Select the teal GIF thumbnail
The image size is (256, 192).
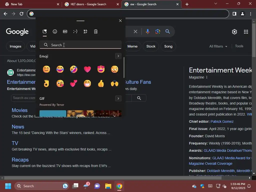[x=53, y=113]
